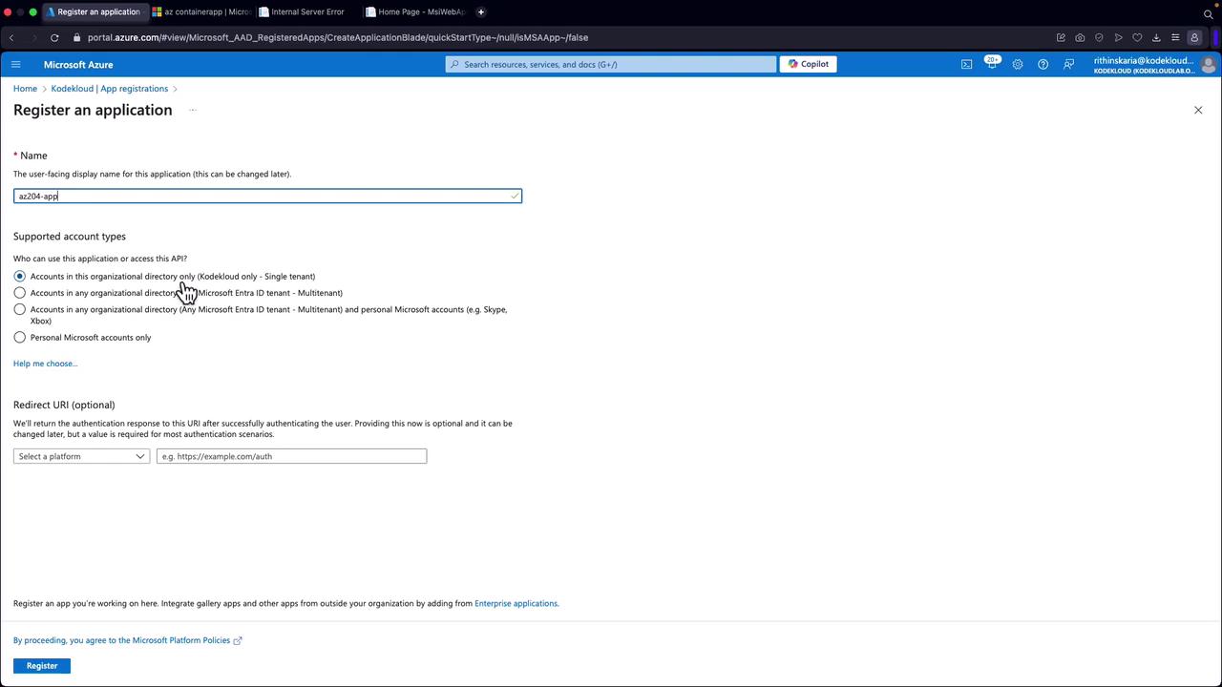Open the Enterprise applications link
Viewport: 1222px width, 687px height.
[x=516, y=603]
